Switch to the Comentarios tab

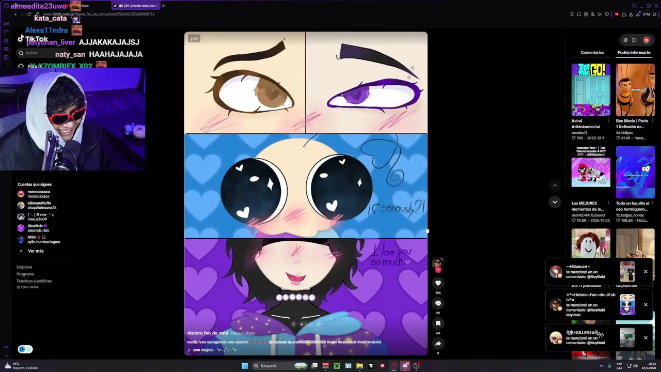(592, 52)
